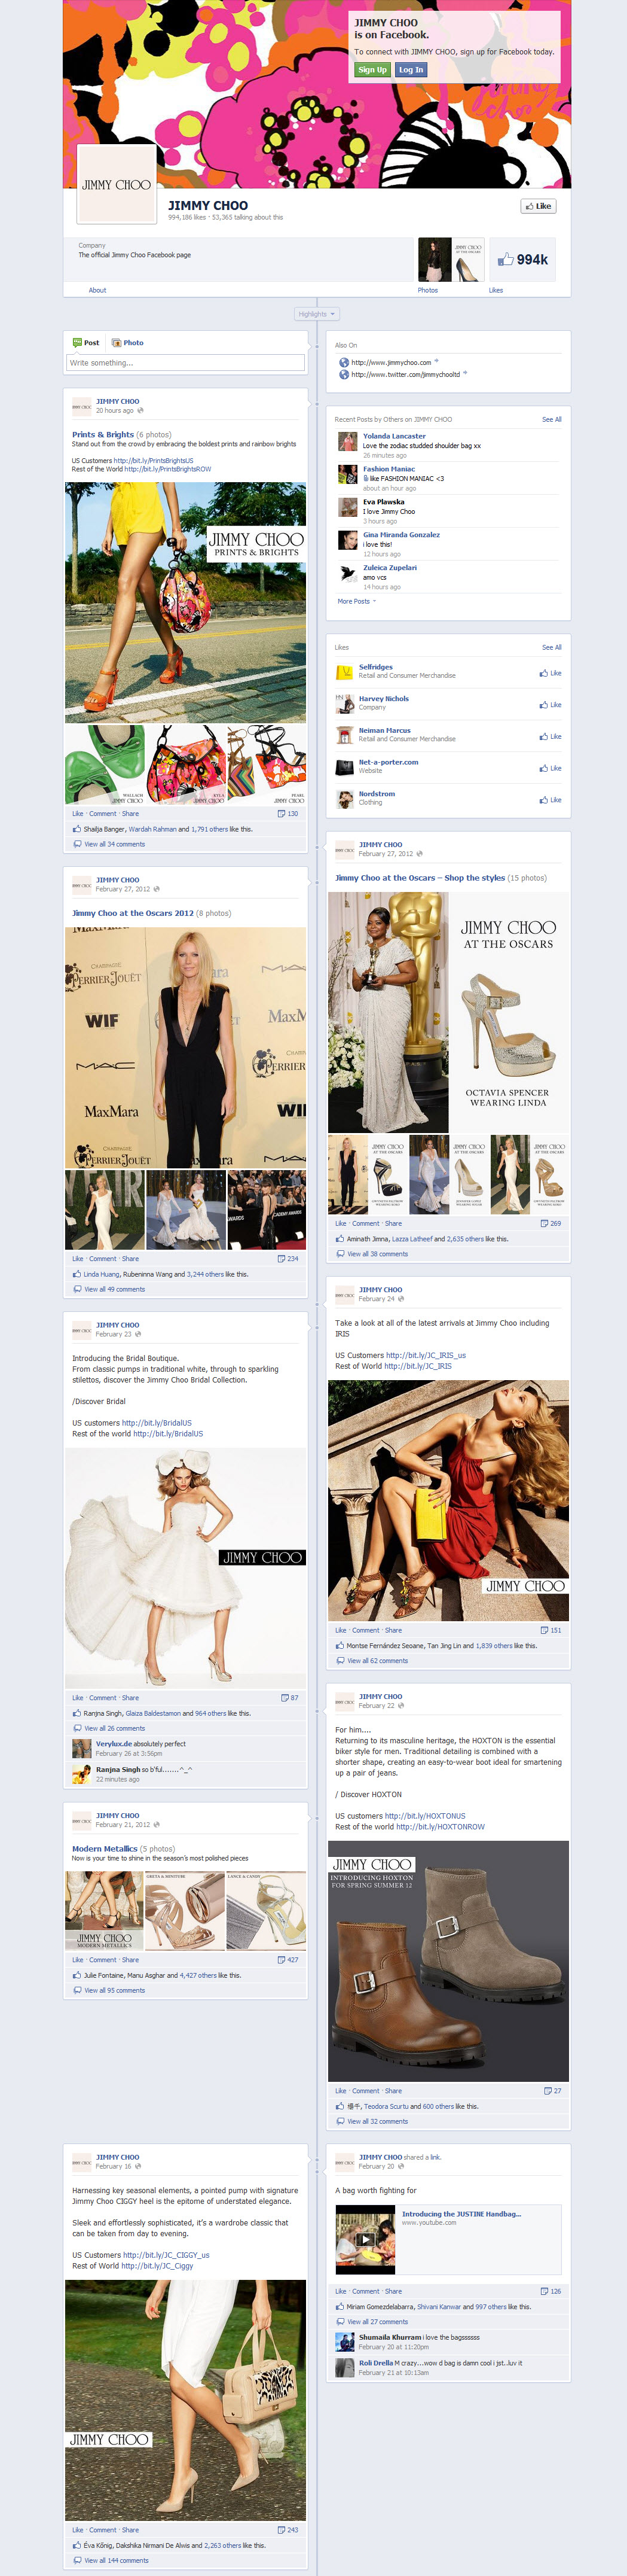This screenshot has width=627, height=2576.
Task: Click Shumaila Khurram's comment avatar
Action: coord(344,2342)
